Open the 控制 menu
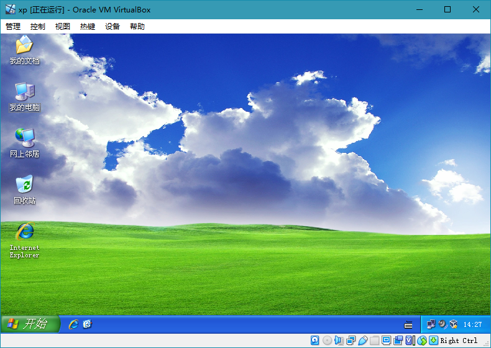 tap(38, 27)
